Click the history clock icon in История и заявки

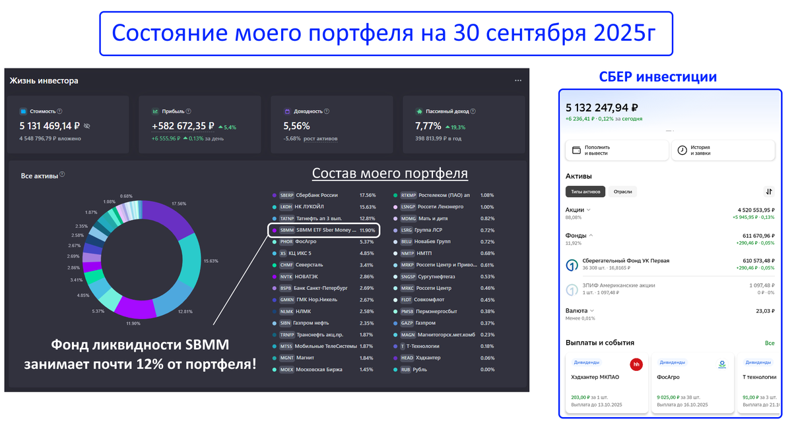click(682, 150)
